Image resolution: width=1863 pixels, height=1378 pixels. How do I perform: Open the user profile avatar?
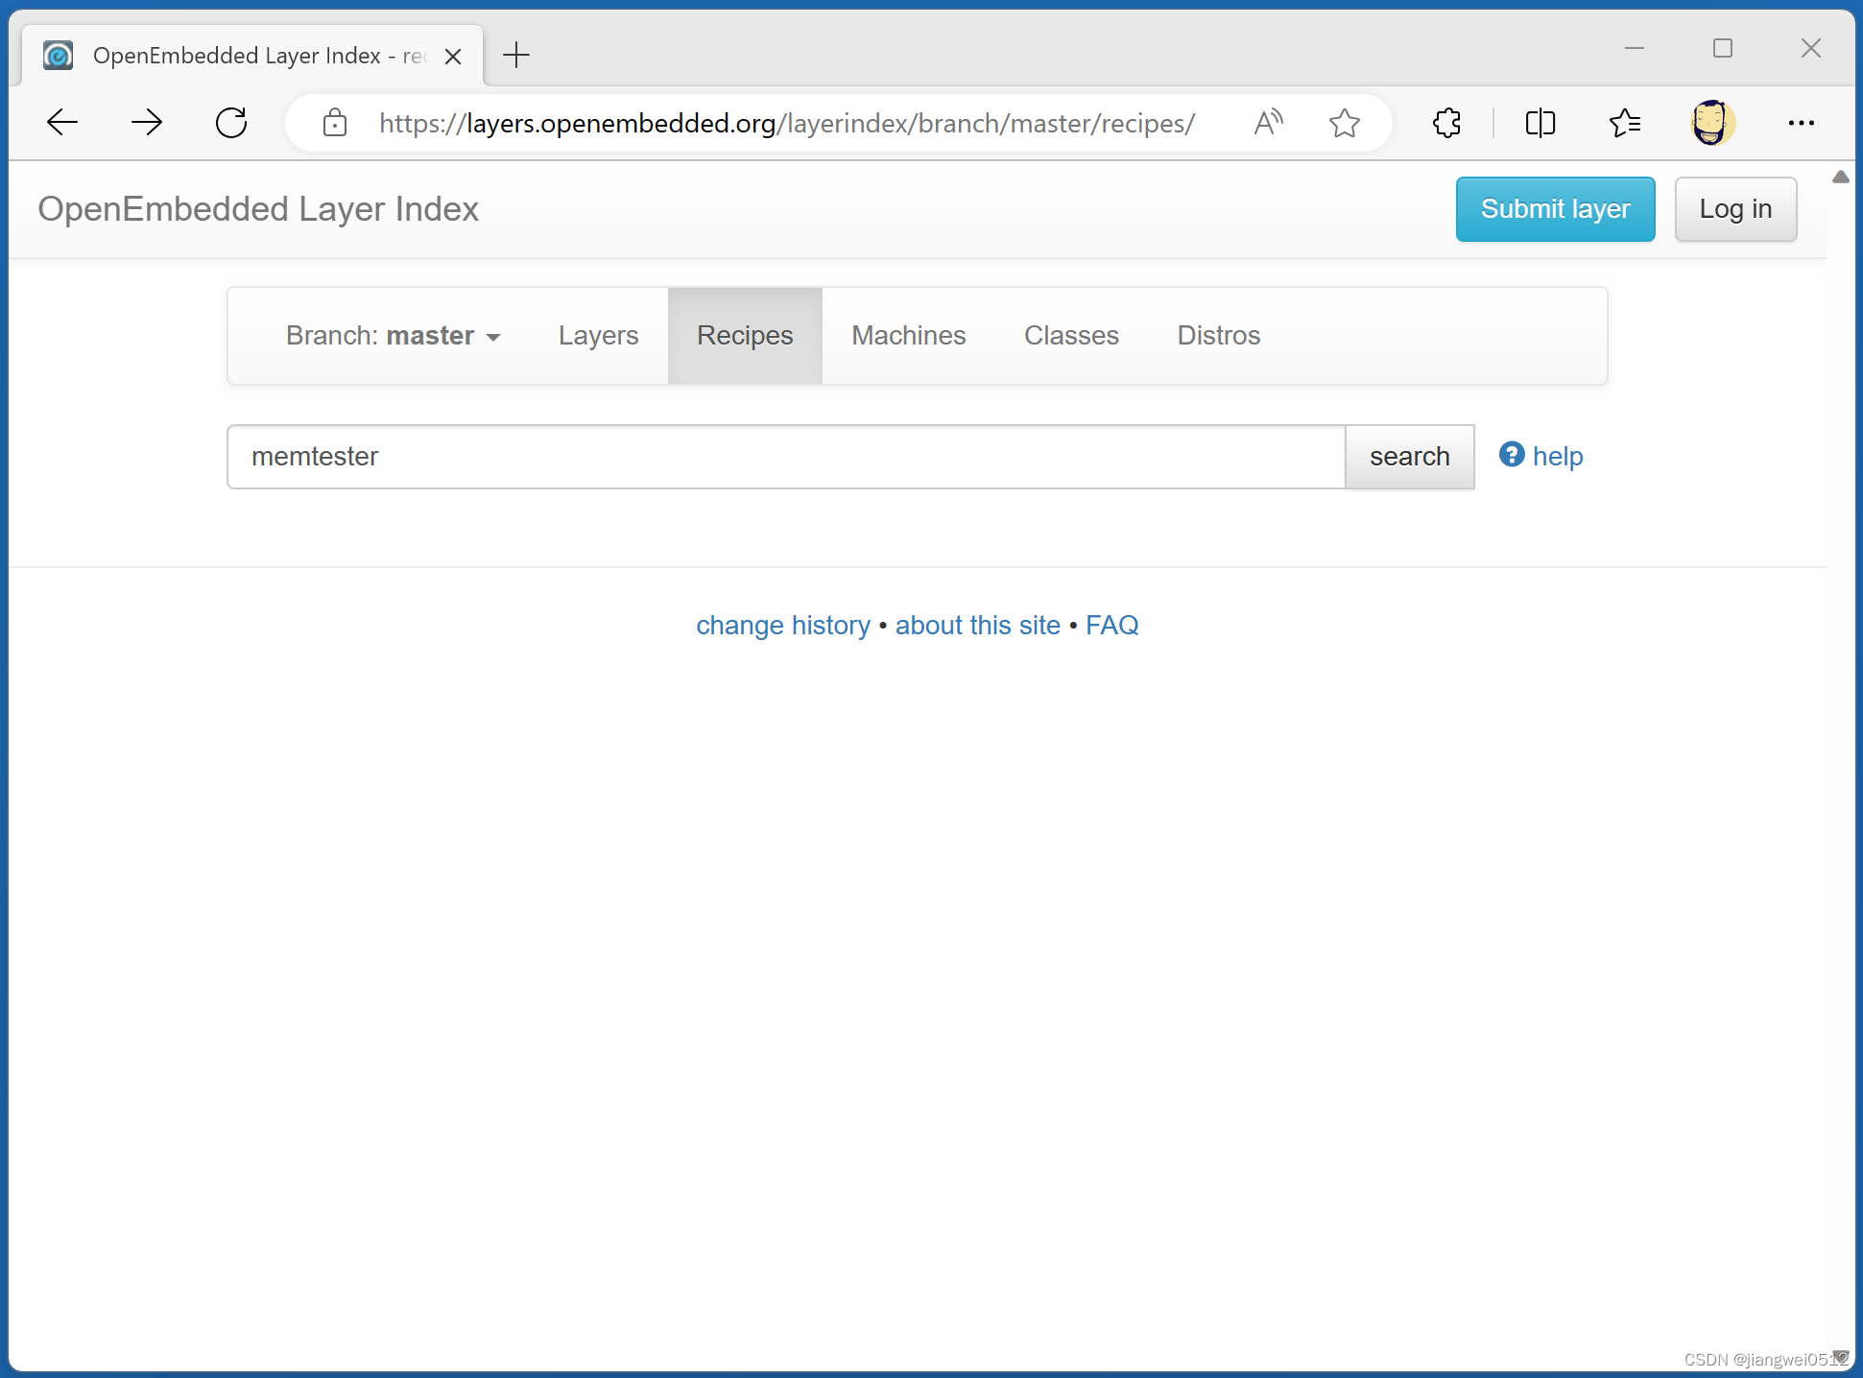click(1712, 123)
